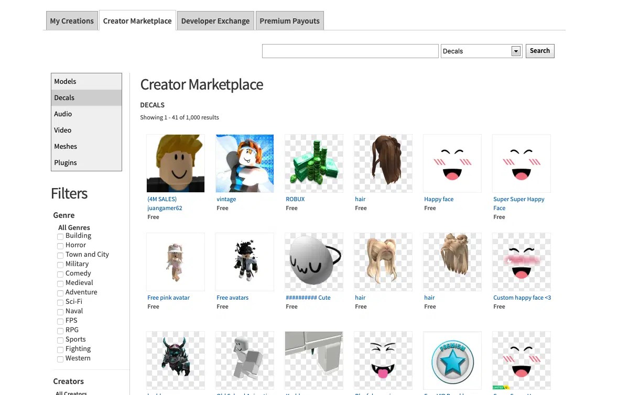Viewport: 629px width, 395px height.
Task: Open the playful vampire face thumbnail
Action: (x=383, y=360)
